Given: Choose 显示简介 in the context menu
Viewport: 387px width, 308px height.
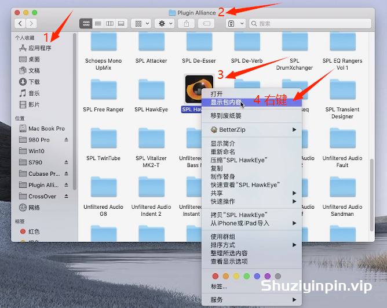Looking at the screenshot, I should (x=252, y=144).
